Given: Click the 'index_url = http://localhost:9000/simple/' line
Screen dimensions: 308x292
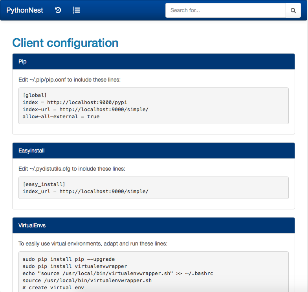Looking at the screenshot, I should point(86,192).
